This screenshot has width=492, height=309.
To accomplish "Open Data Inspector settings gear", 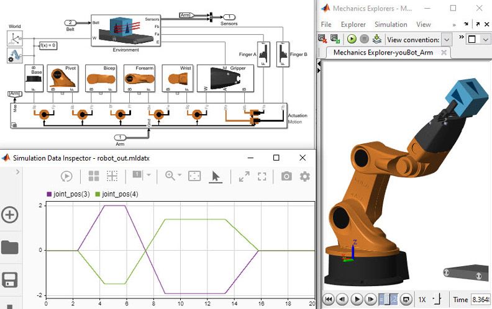I will coord(304,176).
